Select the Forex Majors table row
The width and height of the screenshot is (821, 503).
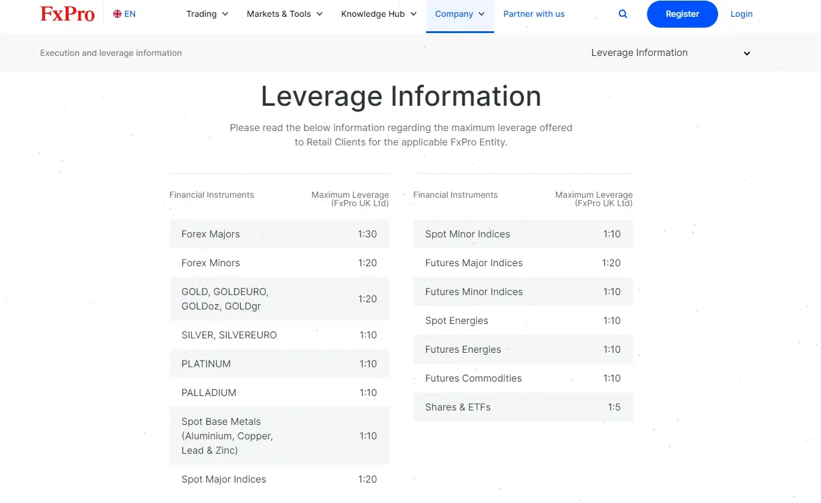click(279, 234)
